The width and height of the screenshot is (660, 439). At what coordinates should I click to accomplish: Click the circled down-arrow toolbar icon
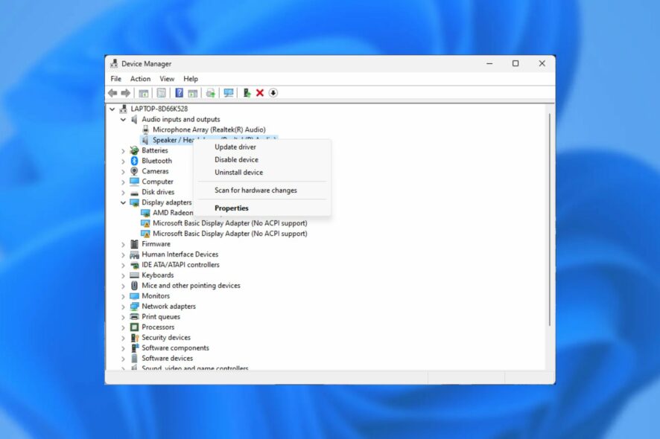[273, 93]
